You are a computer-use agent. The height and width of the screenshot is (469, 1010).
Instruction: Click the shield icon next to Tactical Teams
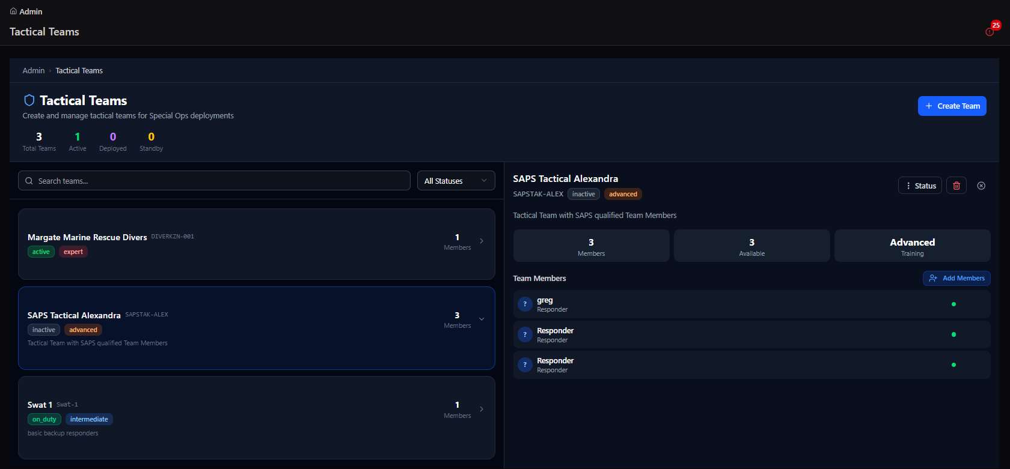[x=29, y=100]
